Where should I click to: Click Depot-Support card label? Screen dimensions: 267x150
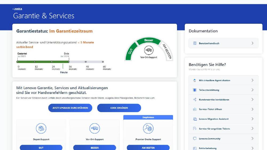41,139
